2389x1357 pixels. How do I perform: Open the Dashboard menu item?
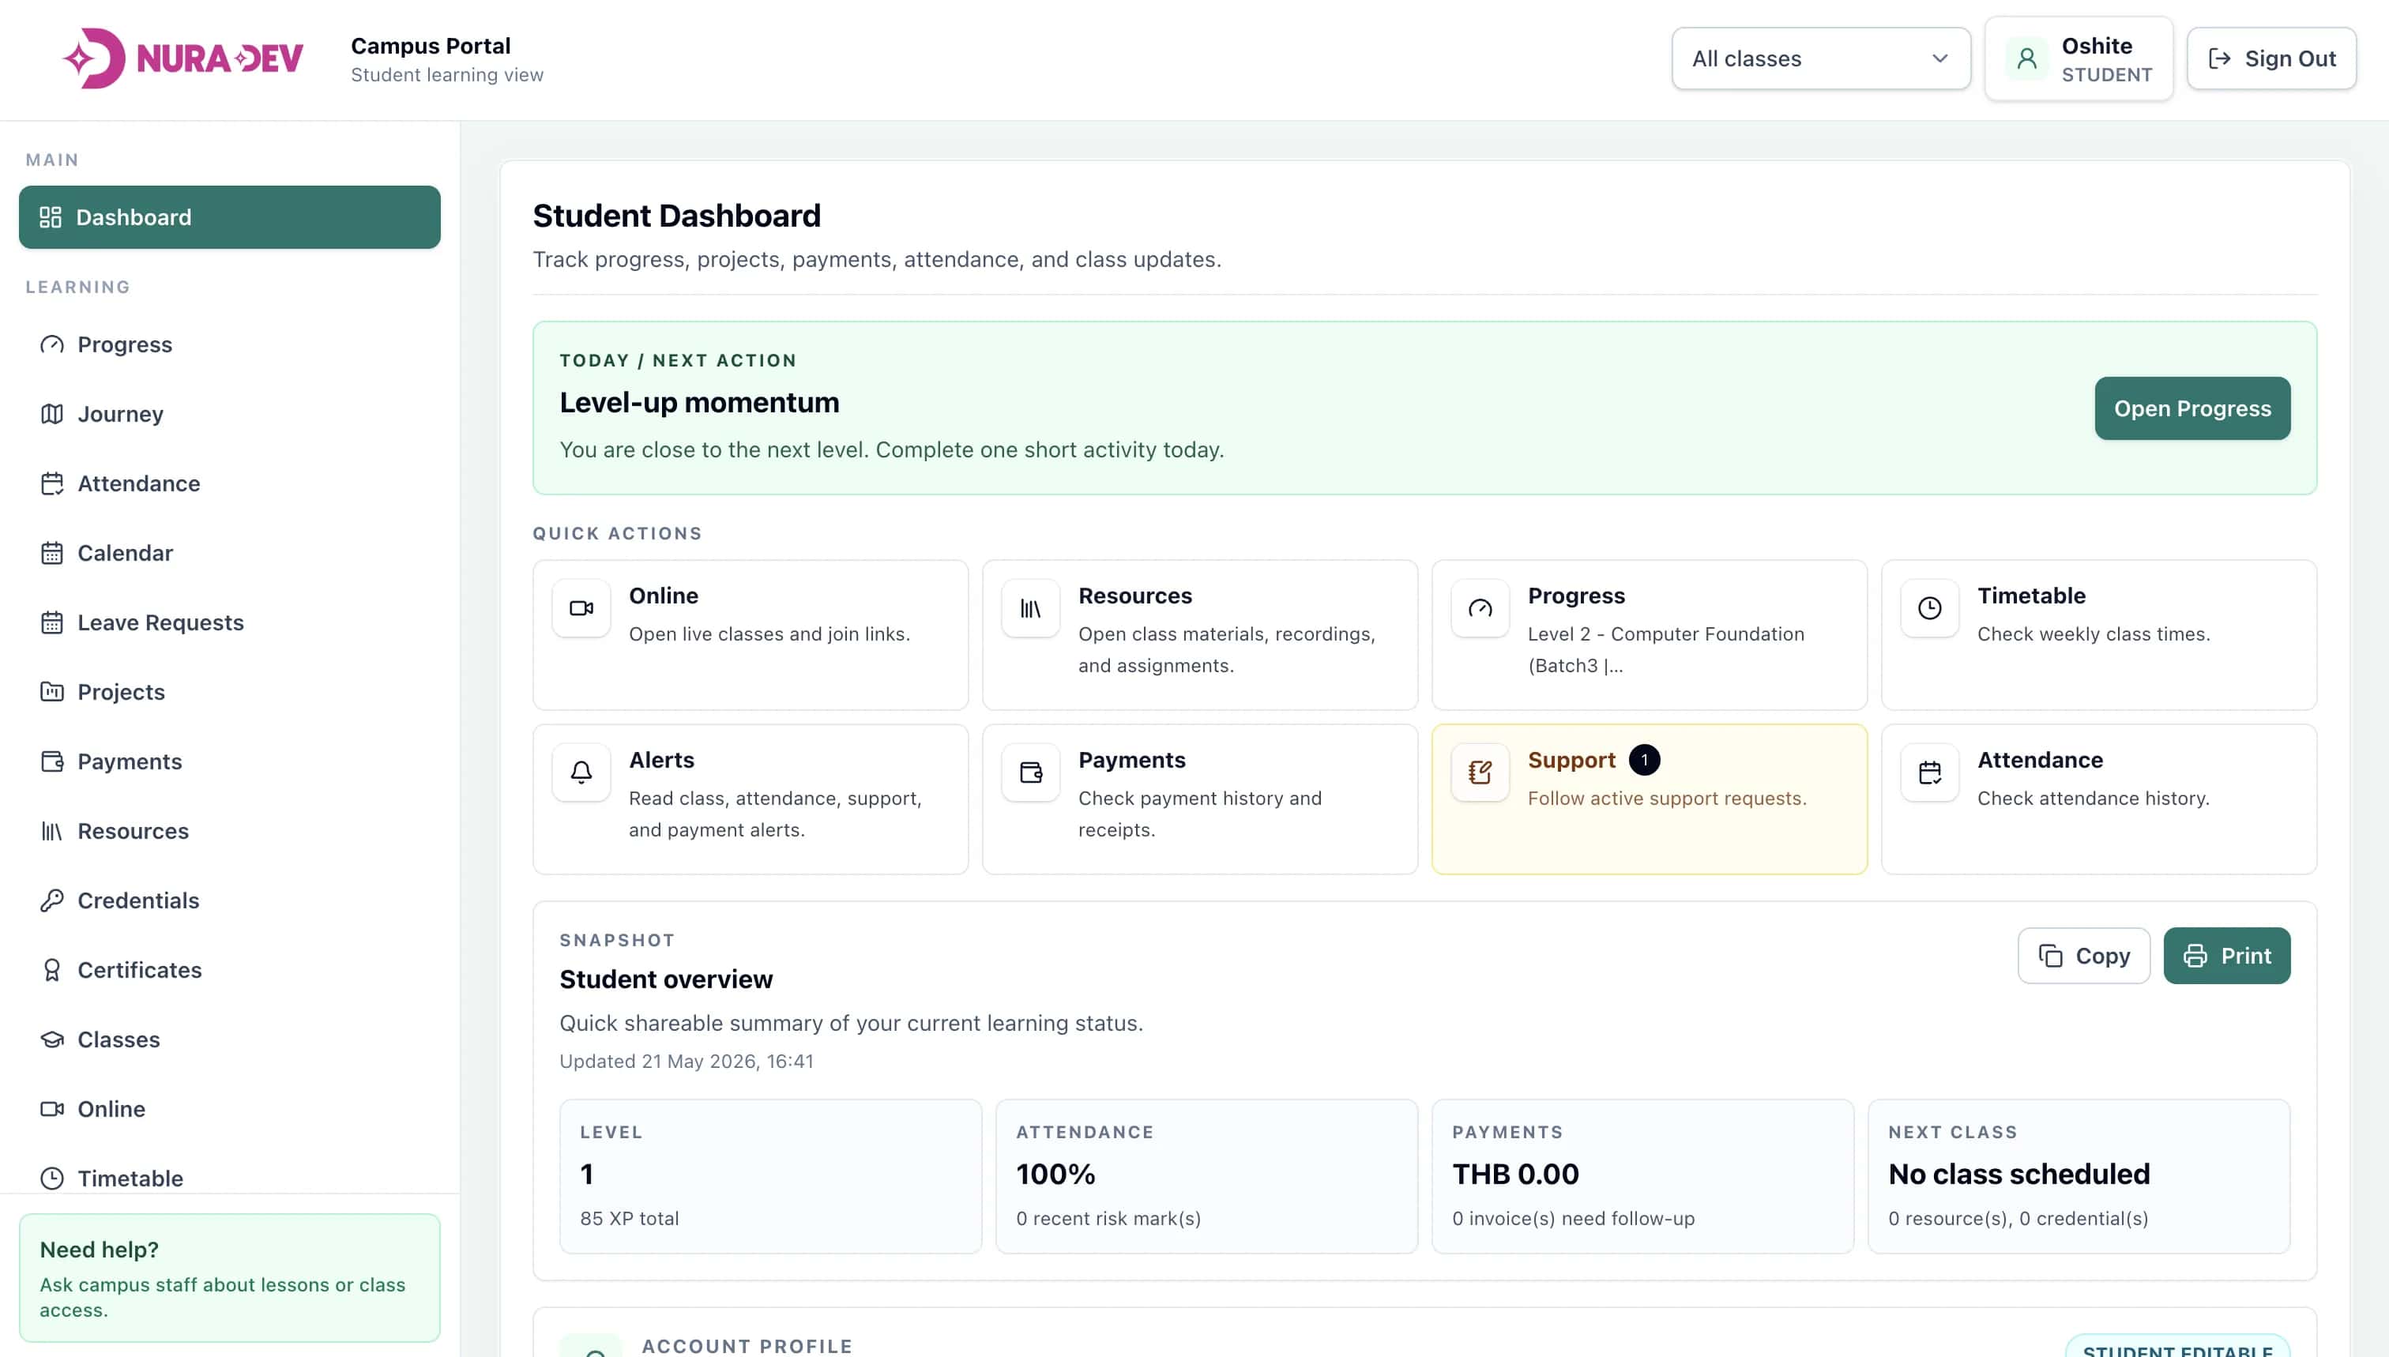(229, 217)
